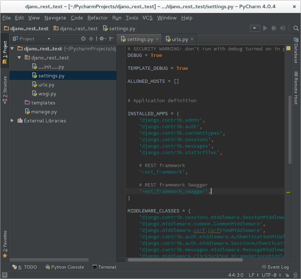Click Collapse All icon in Project panel
The image size is (301, 279).
pos(91,39)
